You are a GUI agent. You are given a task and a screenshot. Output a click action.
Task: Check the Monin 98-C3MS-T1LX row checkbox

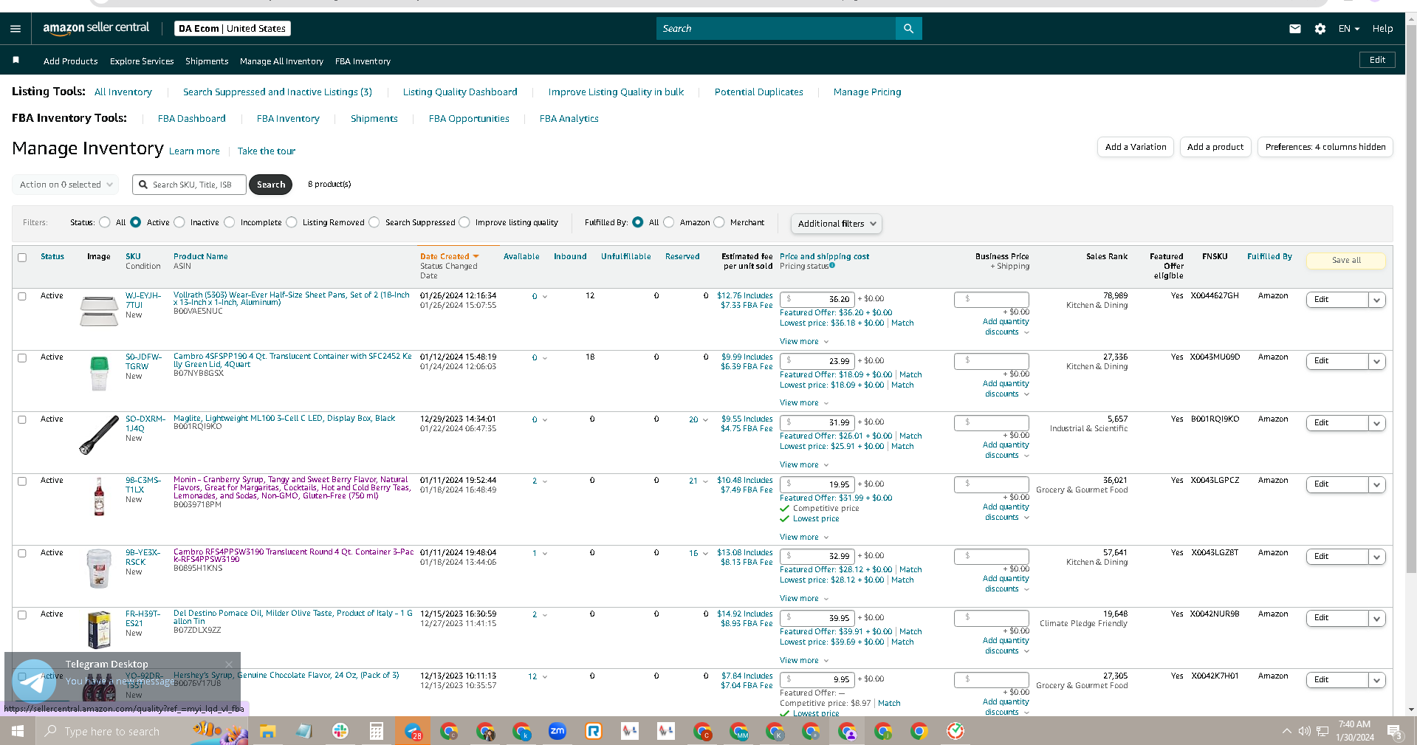pyautogui.click(x=22, y=481)
